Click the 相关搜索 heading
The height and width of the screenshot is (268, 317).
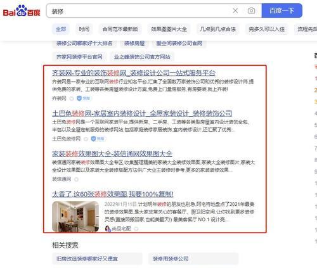click(x=65, y=245)
